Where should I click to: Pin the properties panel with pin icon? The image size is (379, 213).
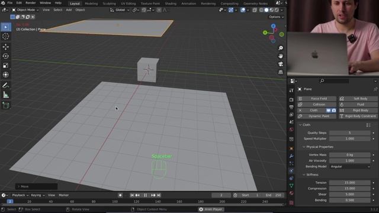[x=375, y=89]
